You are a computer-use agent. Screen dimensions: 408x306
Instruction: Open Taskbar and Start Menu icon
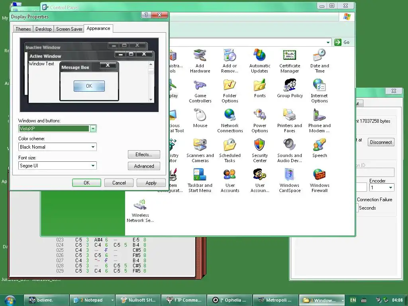(200, 180)
